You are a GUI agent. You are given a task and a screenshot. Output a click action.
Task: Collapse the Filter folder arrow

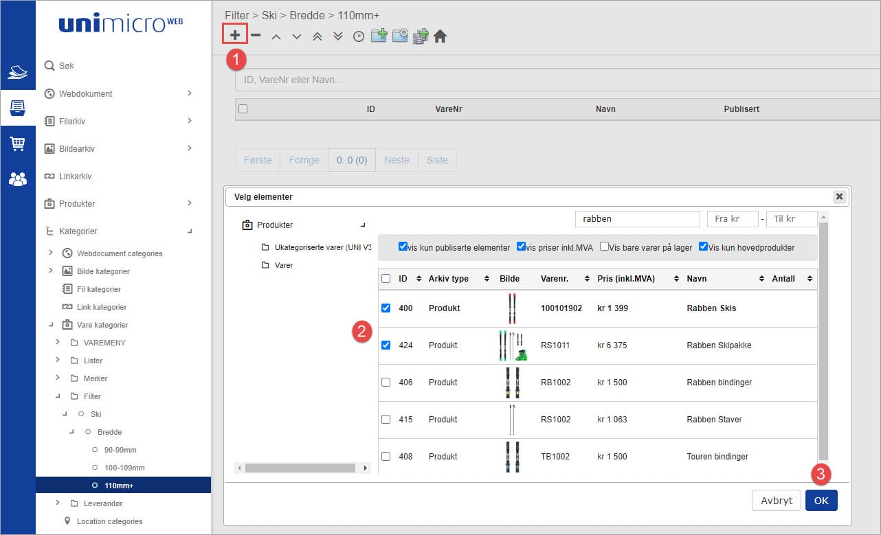58,396
